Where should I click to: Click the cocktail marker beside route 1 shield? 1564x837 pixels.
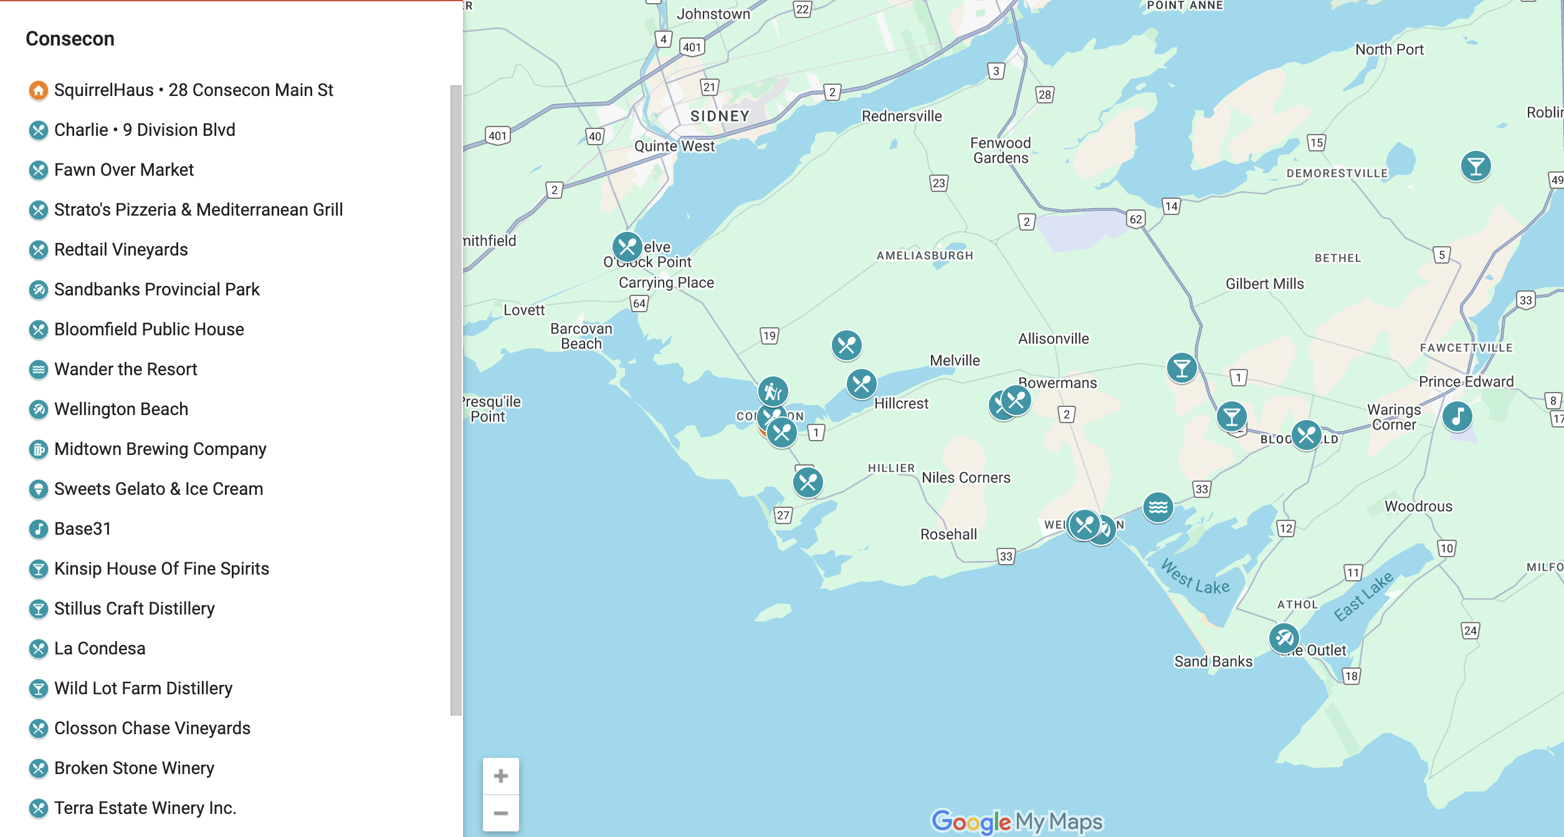pos(1182,368)
